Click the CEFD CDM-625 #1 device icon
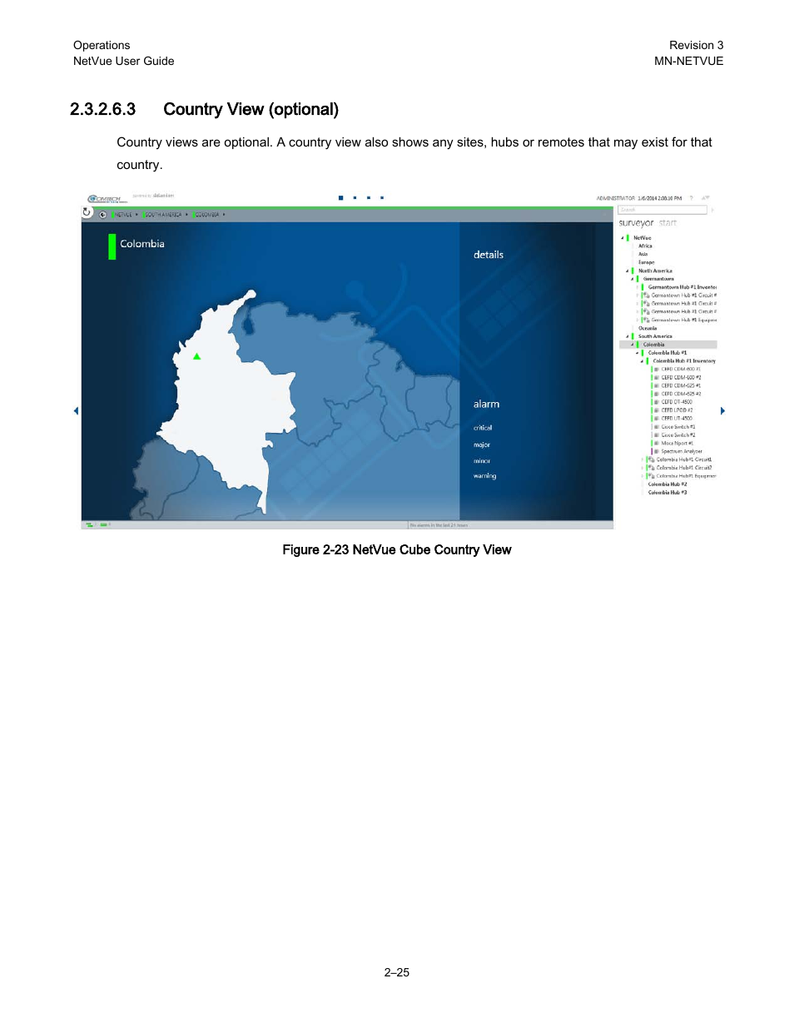This screenshot has height=1028, width=794. click(x=657, y=386)
